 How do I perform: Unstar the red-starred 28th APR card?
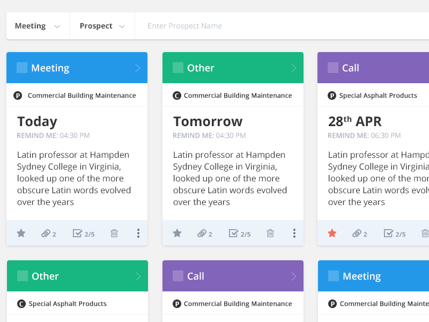[332, 233]
